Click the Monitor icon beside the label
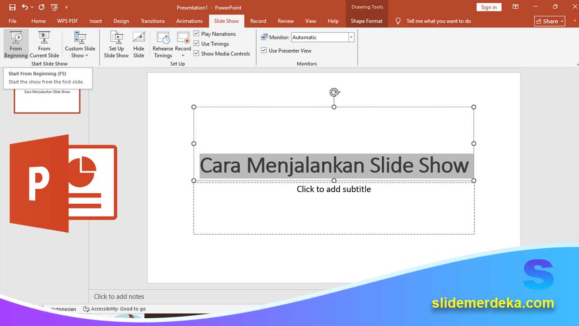Image resolution: width=579 pixels, height=326 pixels. tap(264, 37)
